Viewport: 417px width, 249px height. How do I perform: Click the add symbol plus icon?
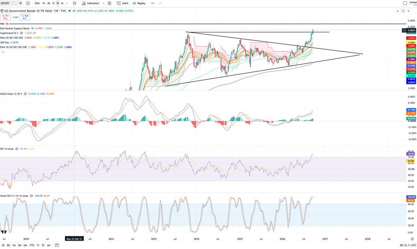tap(28, 3)
